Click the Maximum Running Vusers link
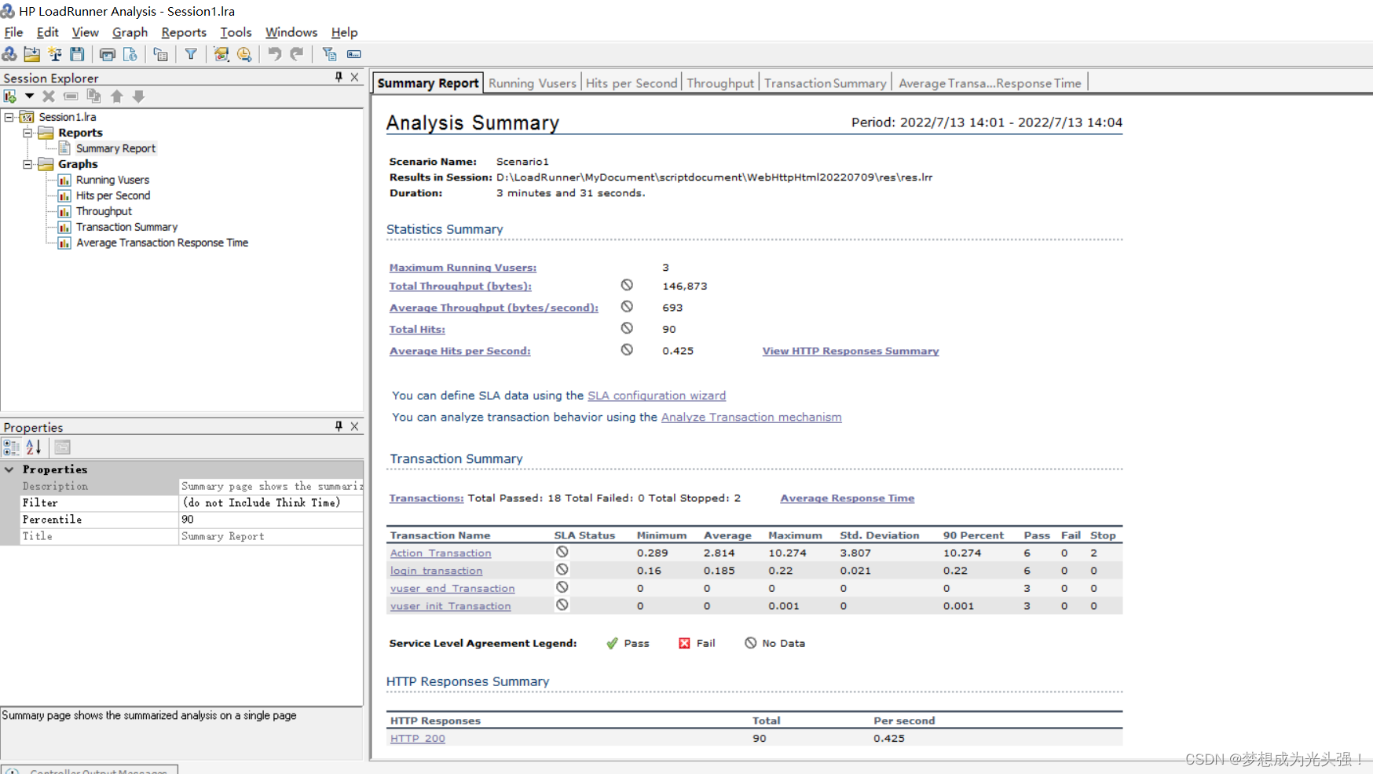 pyautogui.click(x=463, y=268)
